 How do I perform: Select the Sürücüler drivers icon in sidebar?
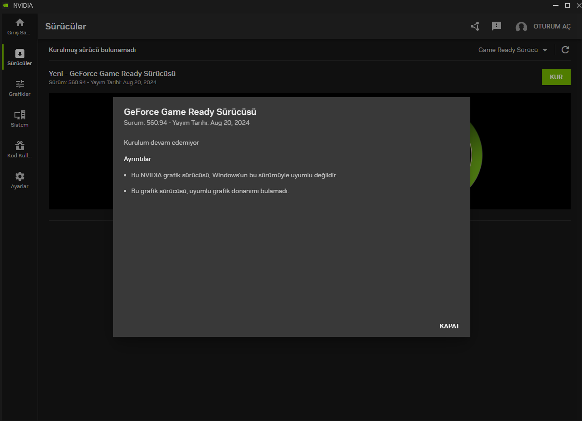click(19, 53)
